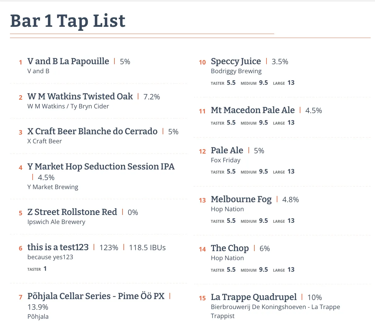
Task: Select the Fox Friday Pale Ale title
Action: [227, 150]
